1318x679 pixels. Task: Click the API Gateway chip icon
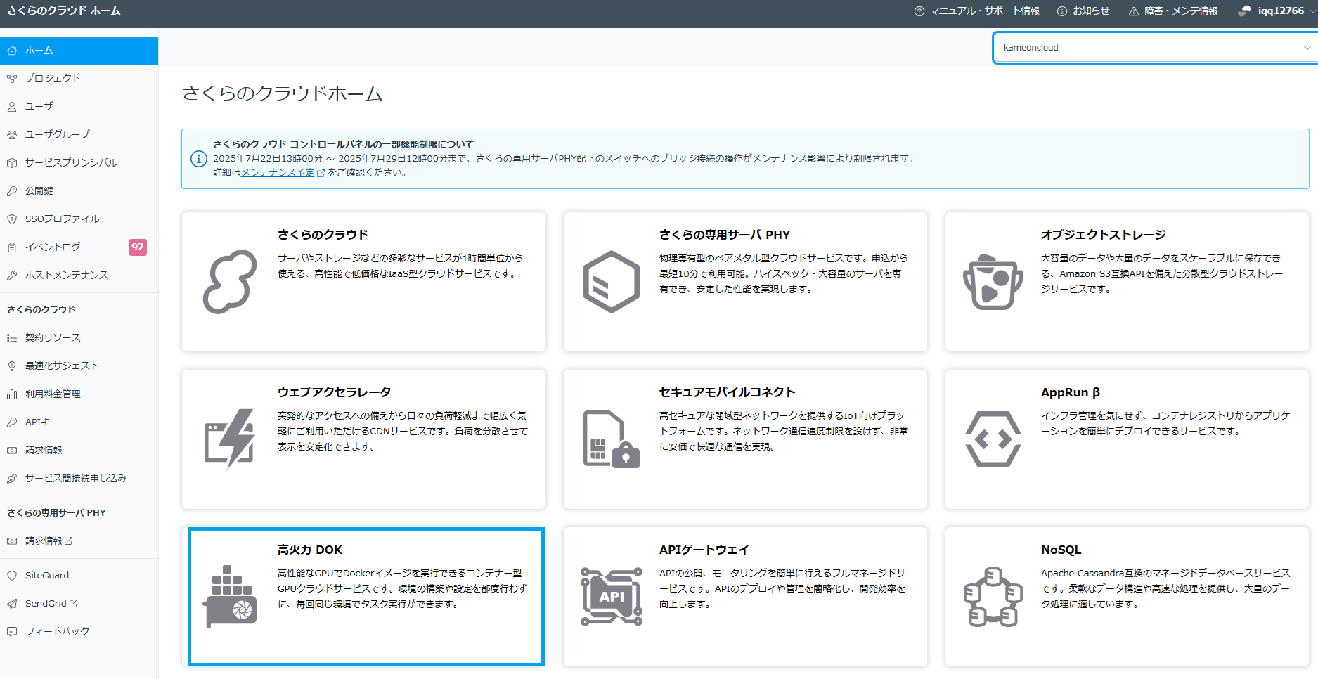coord(612,597)
